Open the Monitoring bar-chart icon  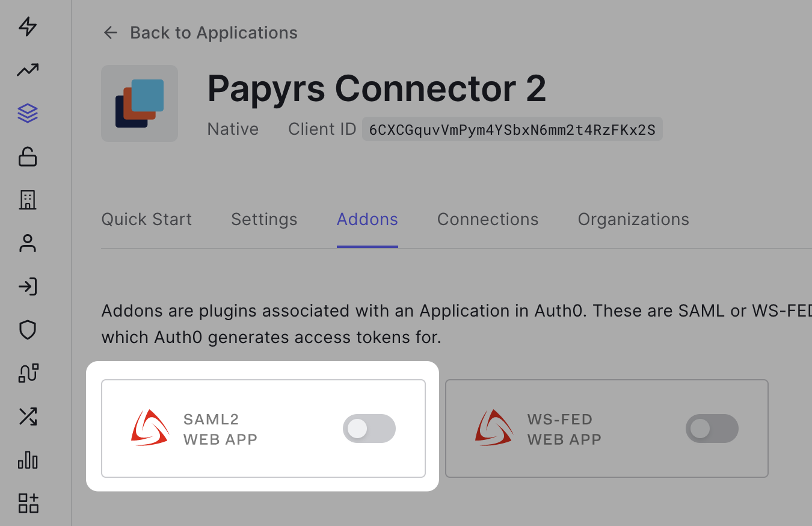point(28,460)
